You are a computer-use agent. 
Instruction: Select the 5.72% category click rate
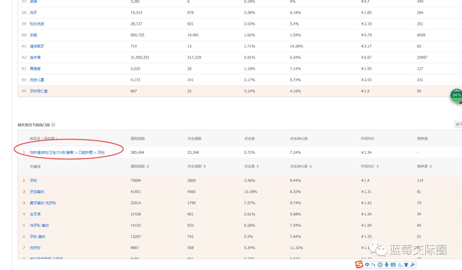[249, 153]
